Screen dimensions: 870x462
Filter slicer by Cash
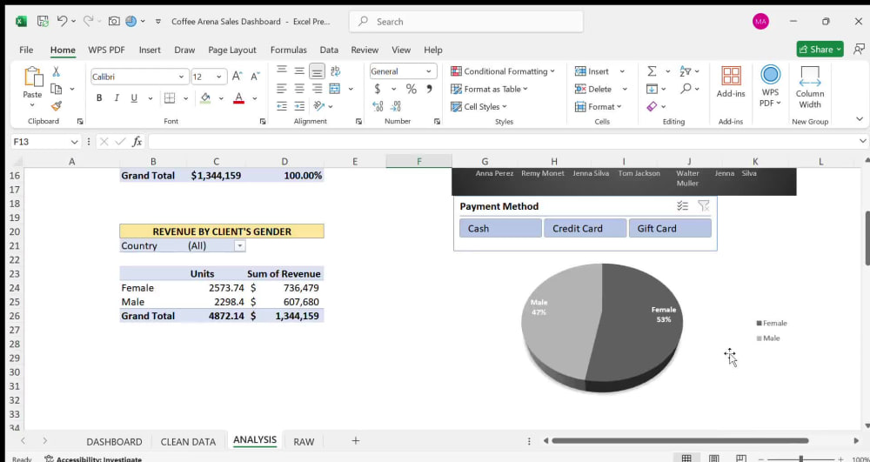click(x=500, y=228)
